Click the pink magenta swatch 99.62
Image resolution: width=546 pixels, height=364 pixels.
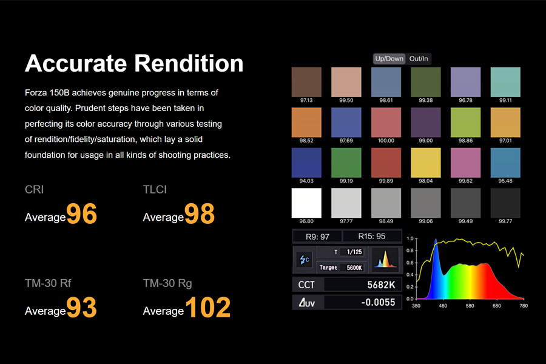coord(465,163)
